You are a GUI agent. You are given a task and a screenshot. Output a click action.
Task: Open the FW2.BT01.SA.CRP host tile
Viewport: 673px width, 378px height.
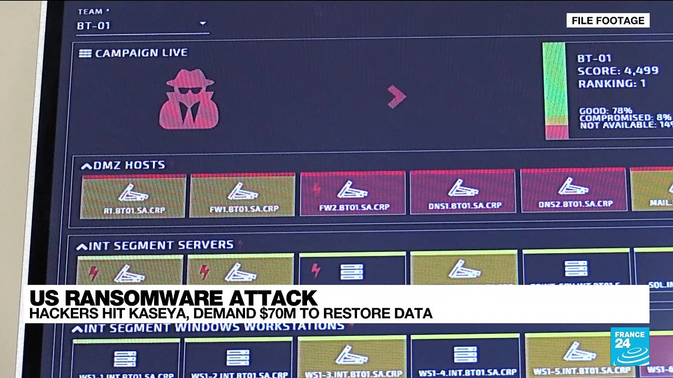[353, 194]
